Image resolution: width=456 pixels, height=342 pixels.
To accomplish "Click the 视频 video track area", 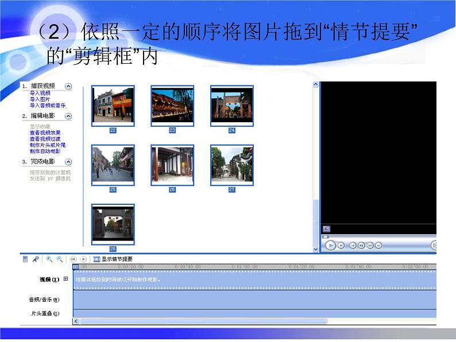I will tap(255, 280).
